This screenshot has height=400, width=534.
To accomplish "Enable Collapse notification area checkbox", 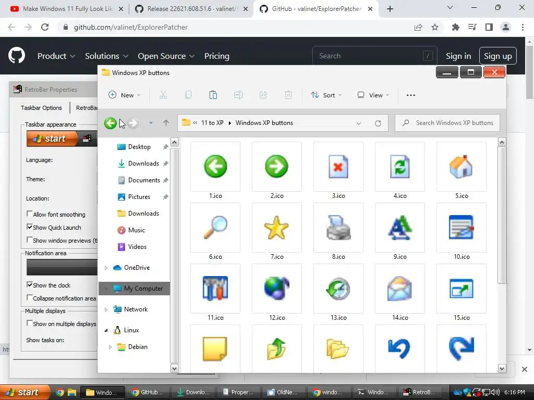I will [x=30, y=297].
